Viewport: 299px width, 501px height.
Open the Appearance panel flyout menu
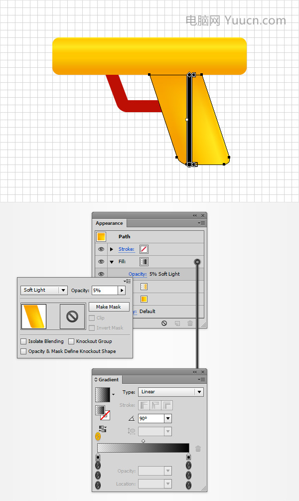[x=201, y=223]
